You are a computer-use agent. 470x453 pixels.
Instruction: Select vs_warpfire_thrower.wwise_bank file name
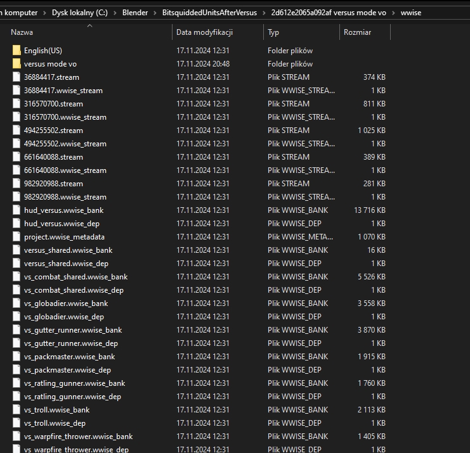78,437
